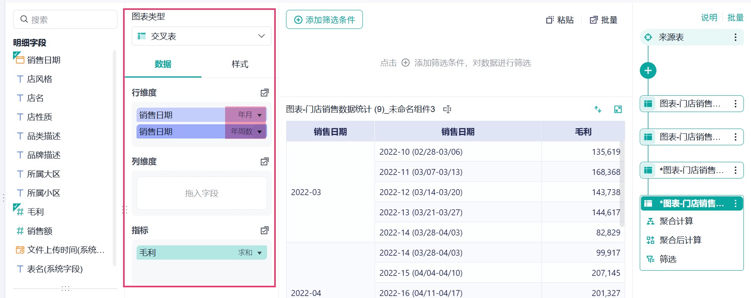
Task: Click the 毛利 column header
Action: [583, 132]
